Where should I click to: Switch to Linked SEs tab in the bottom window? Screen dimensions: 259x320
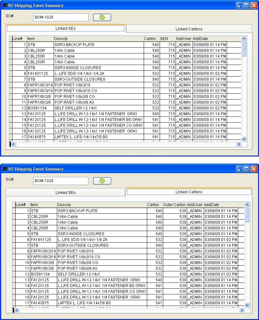tap(65, 192)
